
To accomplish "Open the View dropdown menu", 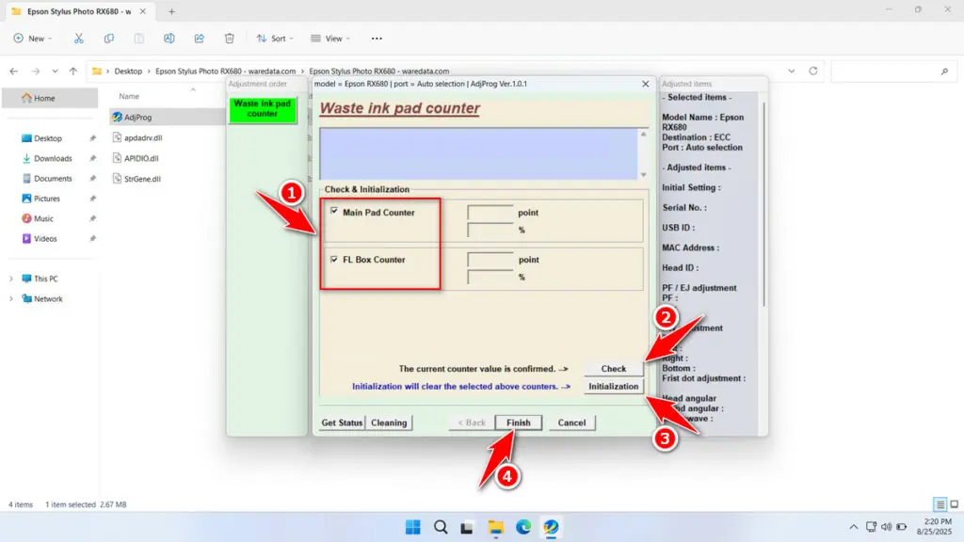I will point(330,39).
